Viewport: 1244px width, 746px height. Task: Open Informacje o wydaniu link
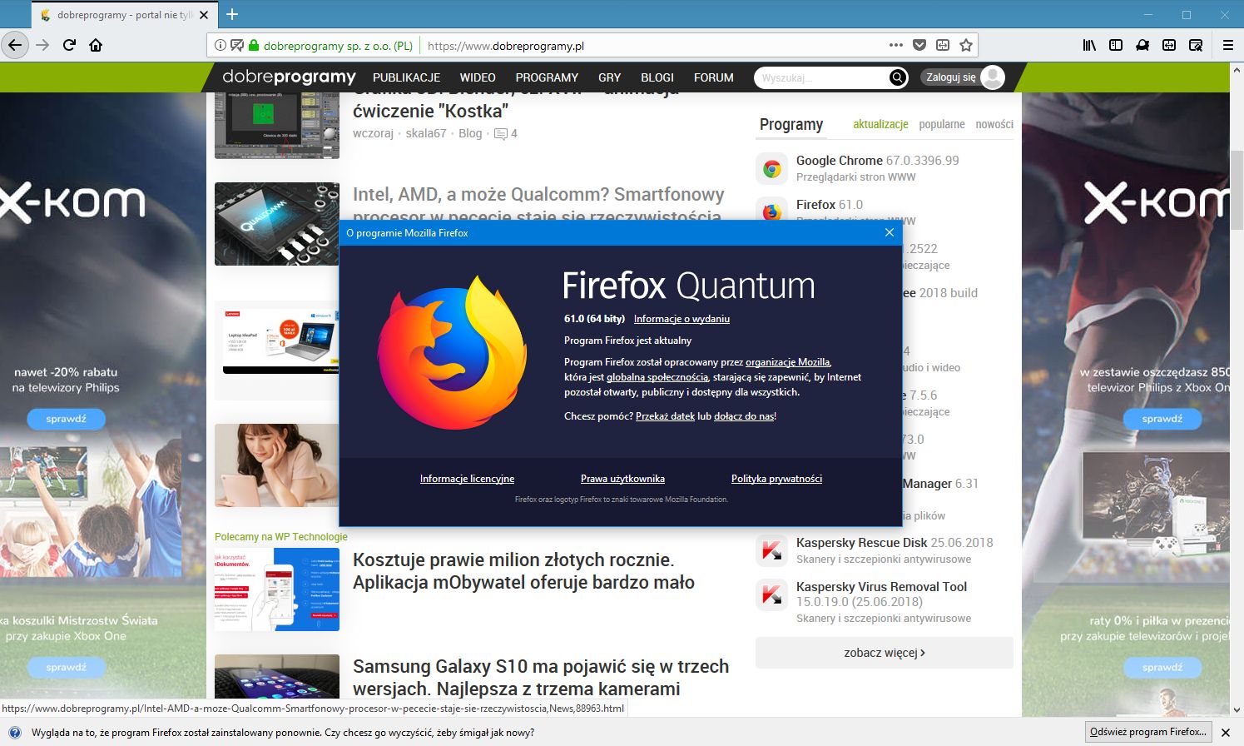pyautogui.click(x=681, y=319)
